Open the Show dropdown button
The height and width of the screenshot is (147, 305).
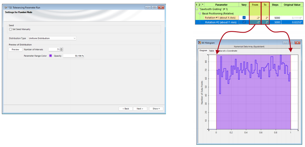click(x=156, y=109)
